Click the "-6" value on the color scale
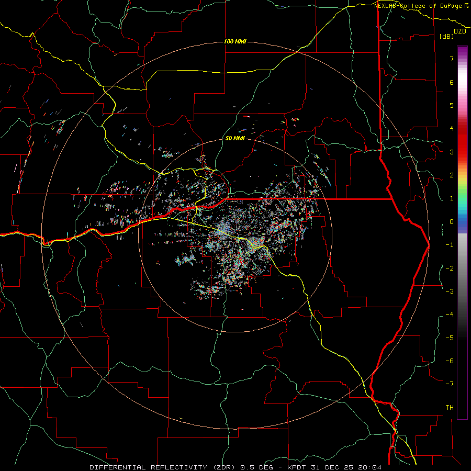The height and width of the screenshot is (471, 471). (x=450, y=361)
